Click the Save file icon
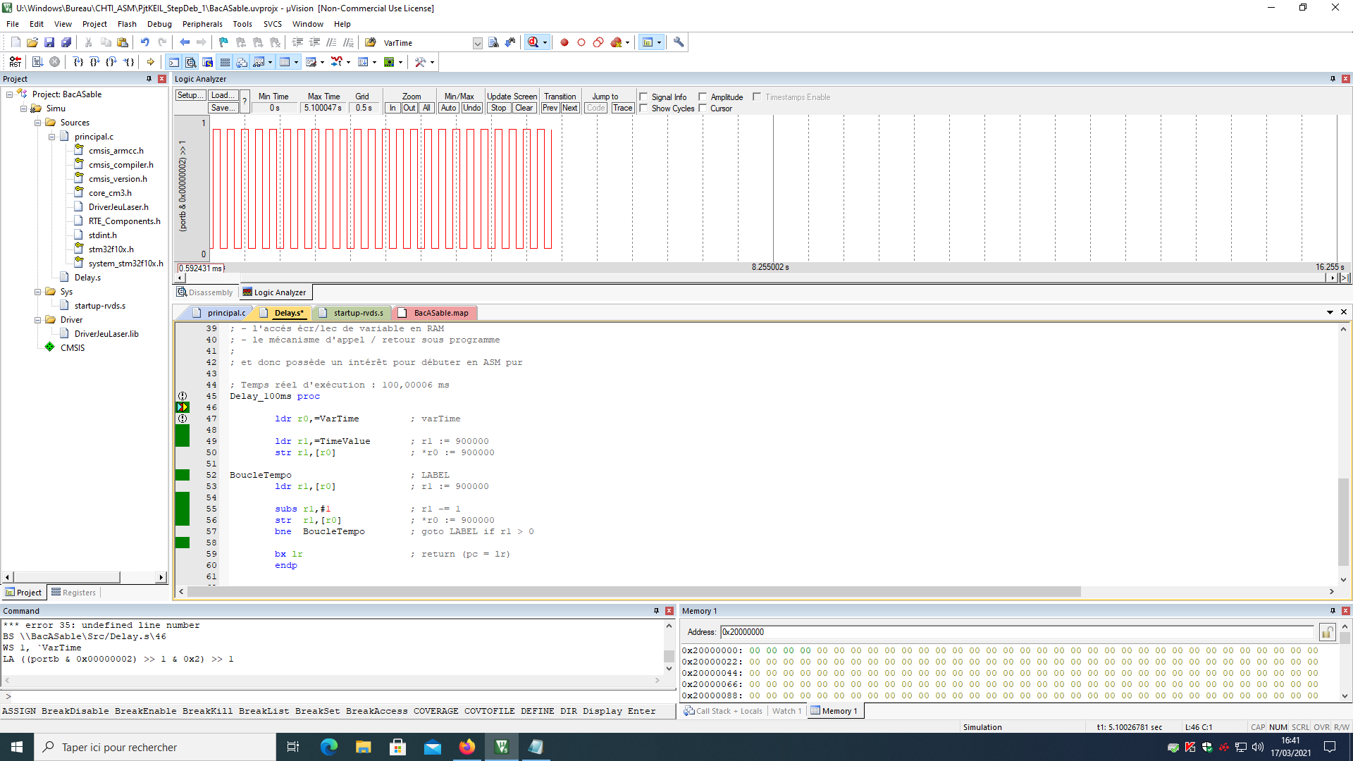Viewport: 1353px width, 761px height. (x=49, y=43)
